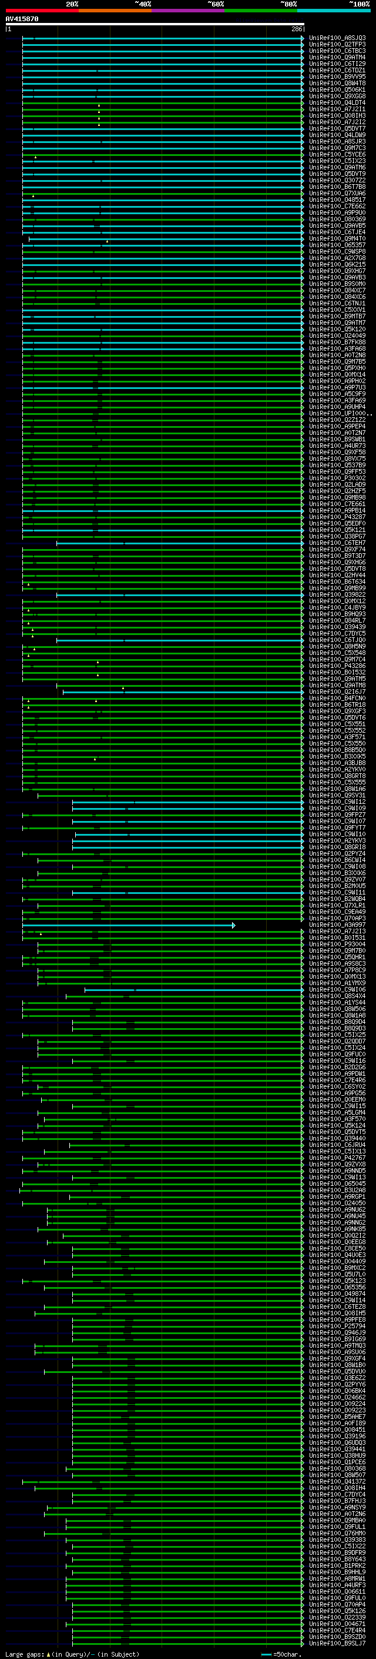Open hit UniRef100_Q2TFP3
Image resolution: width=376 pixels, height=1659 pixels.
[x=337, y=45]
